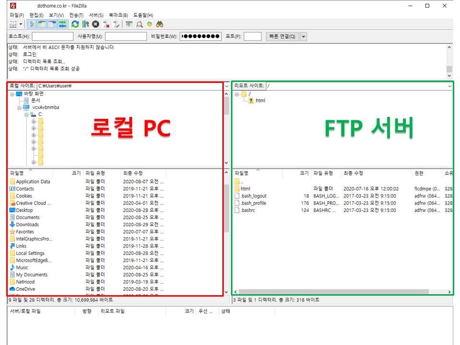Select the Favorites star icon
The image size is (460, 345).
[x=12, y=232]
